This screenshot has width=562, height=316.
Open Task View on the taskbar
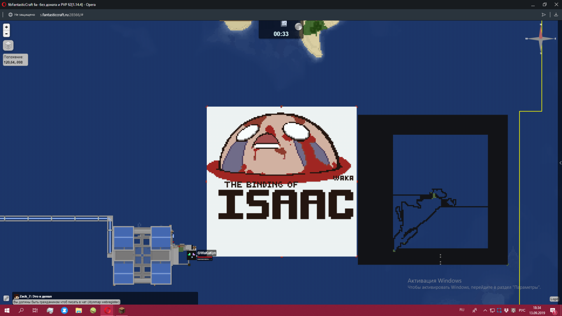pyautogui.click(x=35, y=310)
